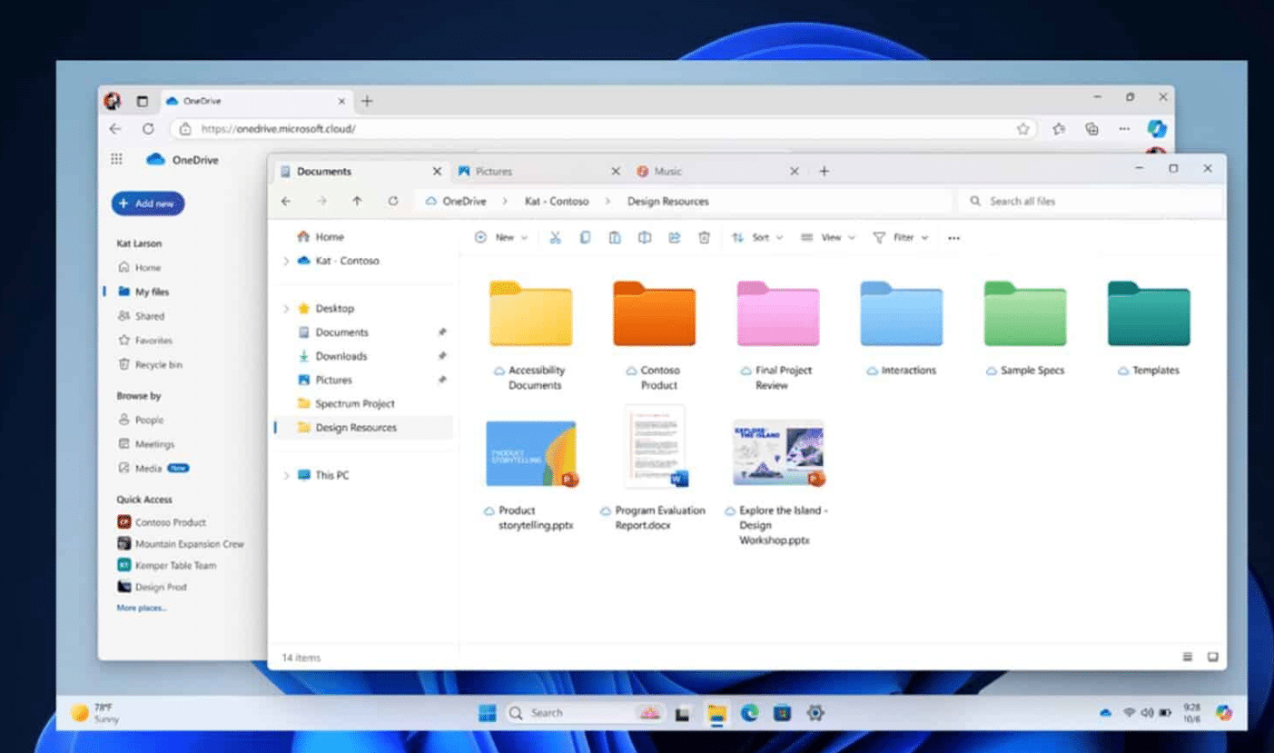Click the Share icon in toolbar
The width and height of the screenshot is (1274, 753).
tap(675, 238)
